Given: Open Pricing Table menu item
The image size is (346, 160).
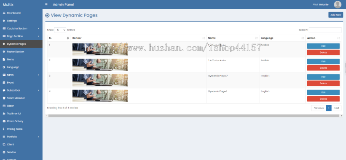Looking at the screenshot, I should (21, 129).
